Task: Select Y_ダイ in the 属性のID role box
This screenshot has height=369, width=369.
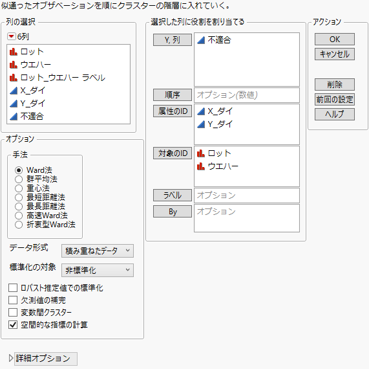Action: (x=220, y=124)
